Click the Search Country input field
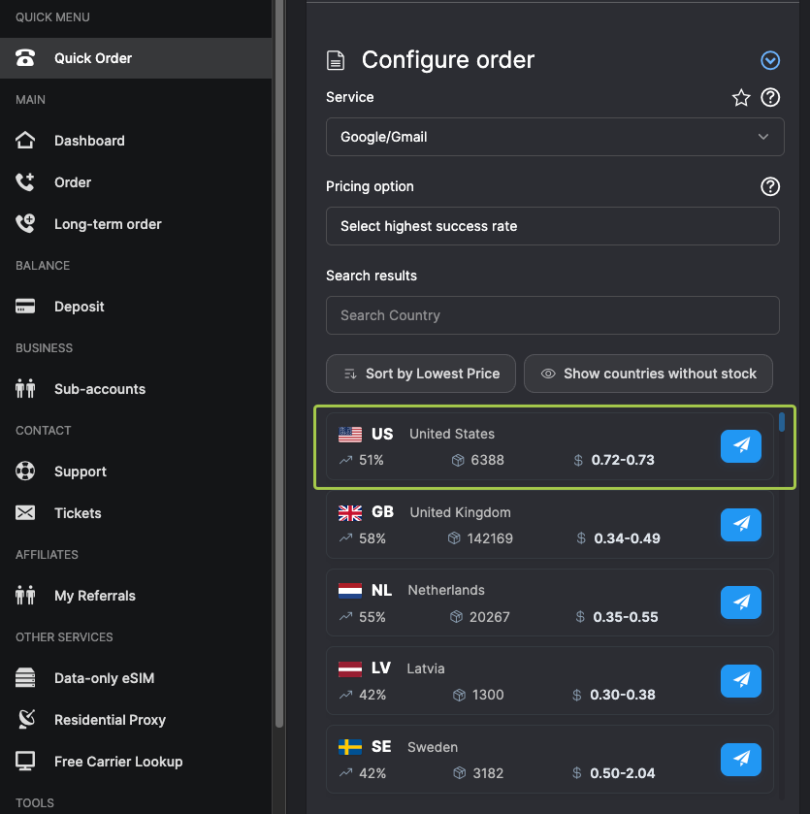 pos(552,315)
